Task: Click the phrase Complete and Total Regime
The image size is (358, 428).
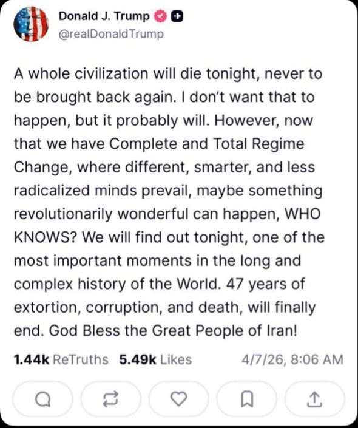Action: pyautogui.click(x=207, y=144)
